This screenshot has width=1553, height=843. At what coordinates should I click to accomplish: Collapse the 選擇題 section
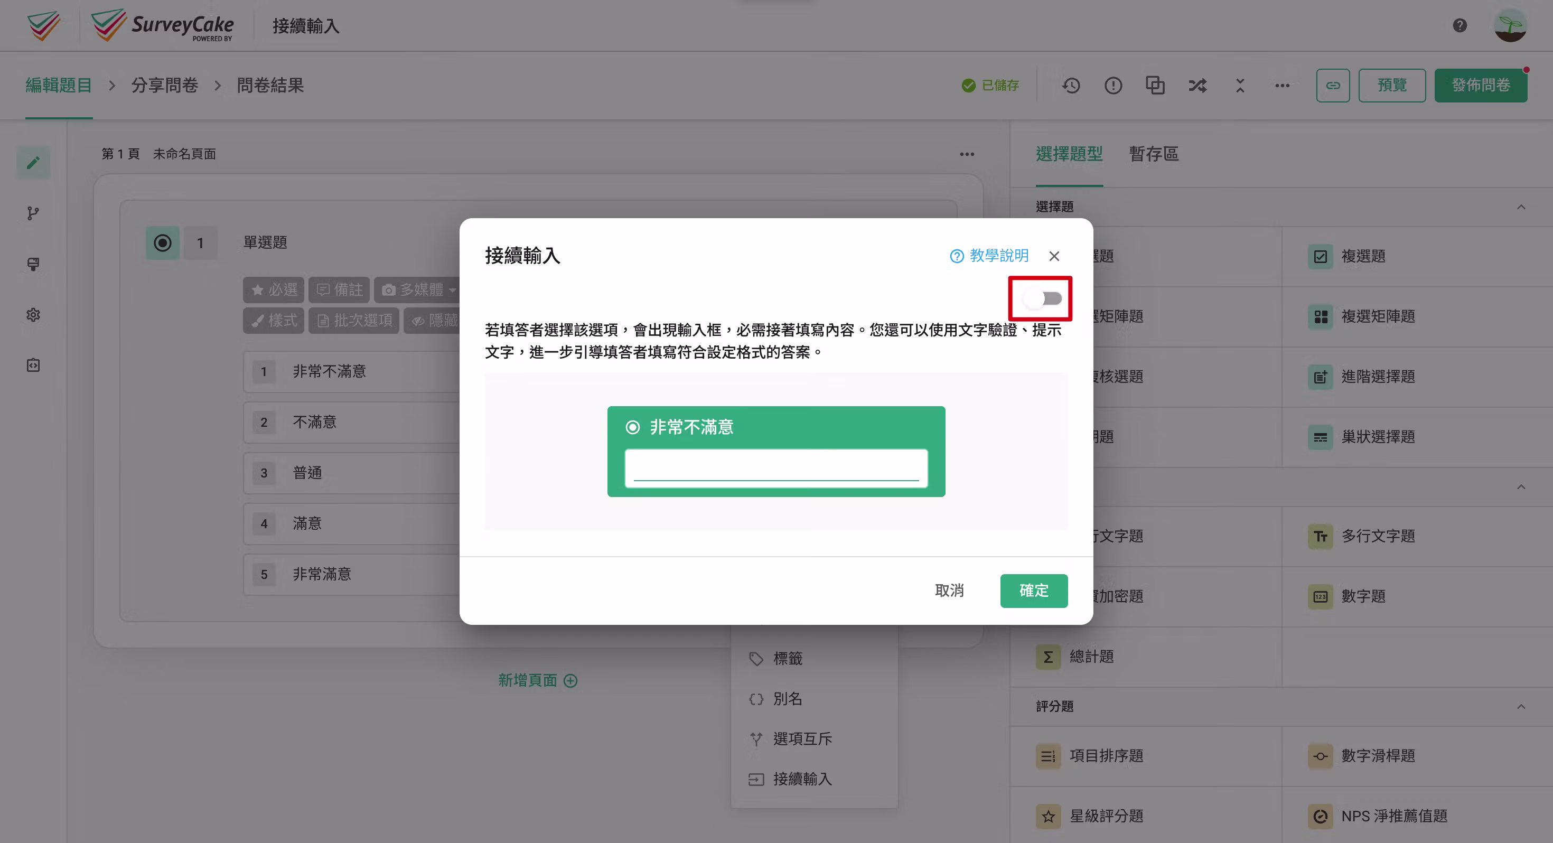(x=1520, y=207)
